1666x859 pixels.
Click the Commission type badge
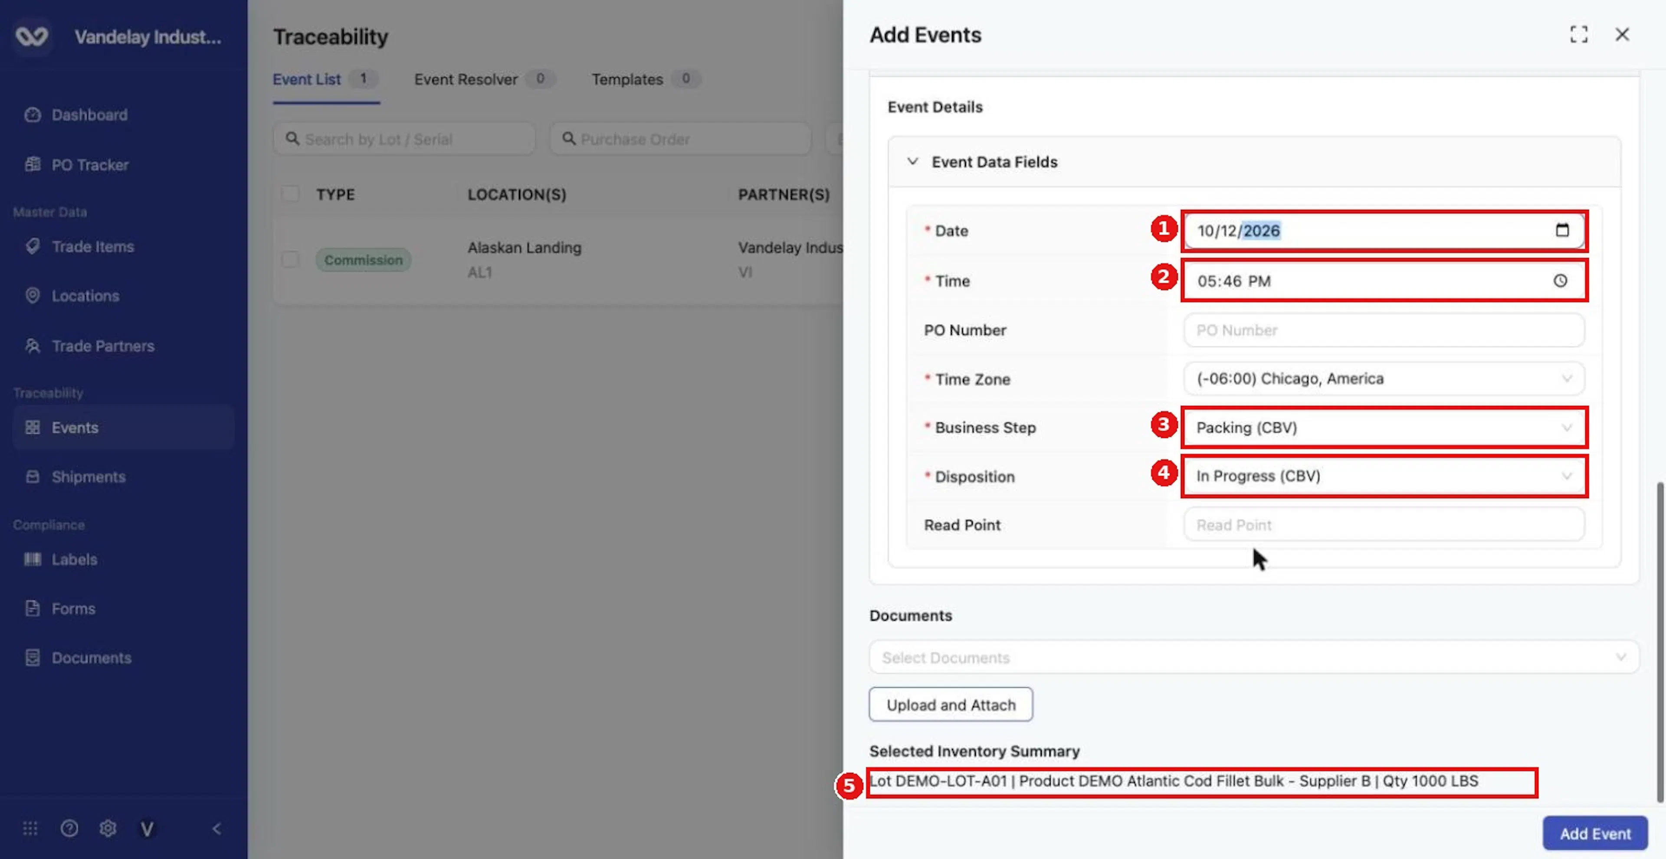pyautogui.click(x=364, y=260)
